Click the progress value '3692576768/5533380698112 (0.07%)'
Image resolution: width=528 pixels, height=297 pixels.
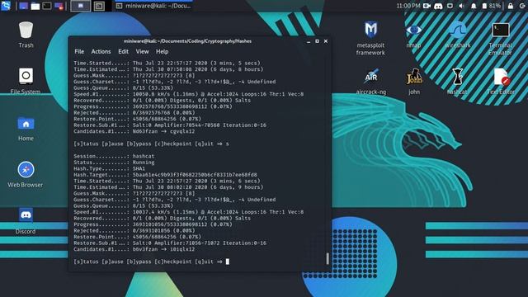point(182,106)
